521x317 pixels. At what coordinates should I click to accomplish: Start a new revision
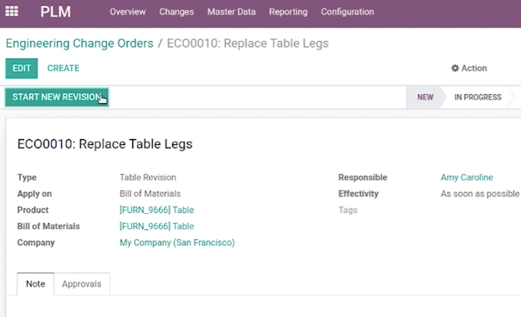coord(57,97)
